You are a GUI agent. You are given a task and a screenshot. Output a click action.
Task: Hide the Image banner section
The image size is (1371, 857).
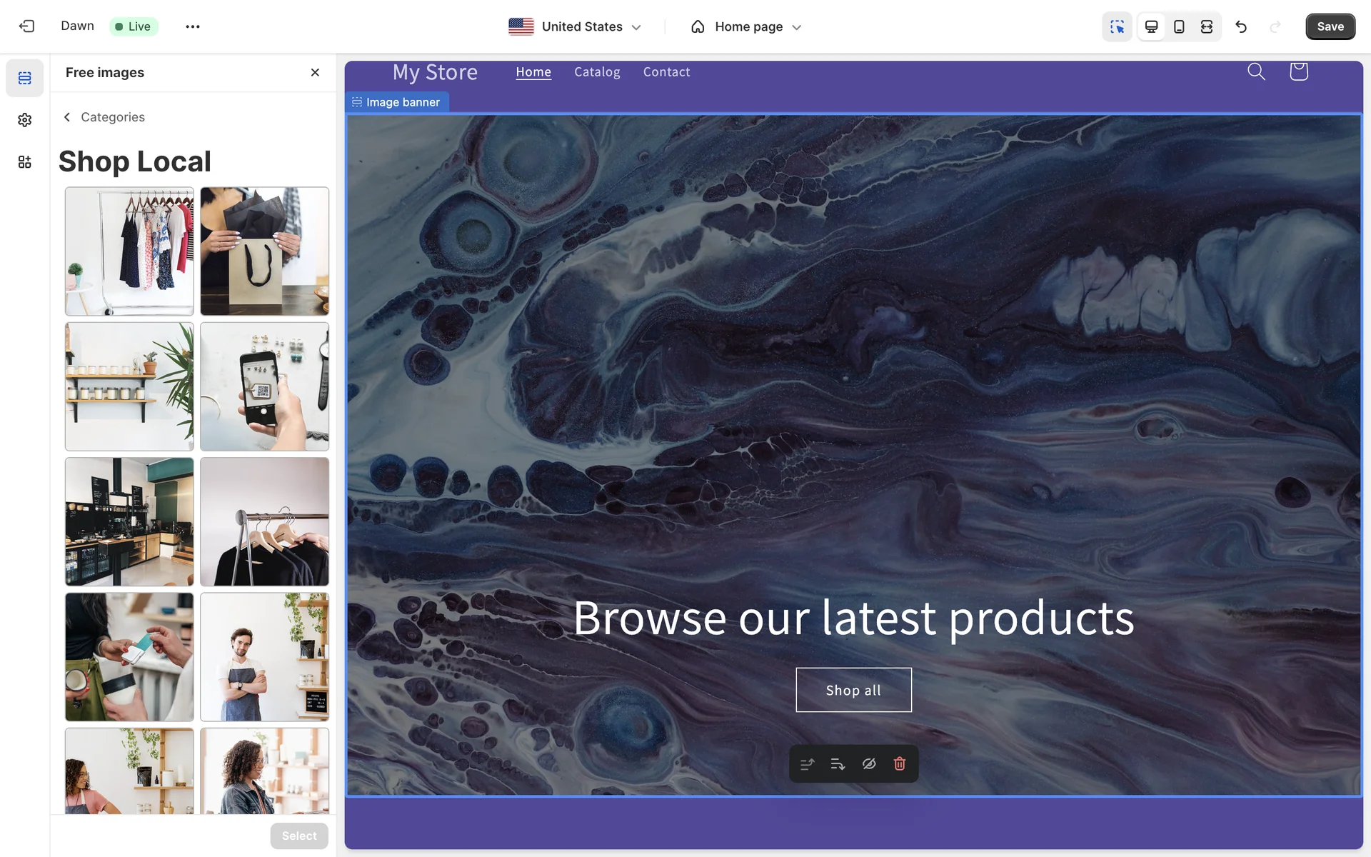tap(869, 763)
